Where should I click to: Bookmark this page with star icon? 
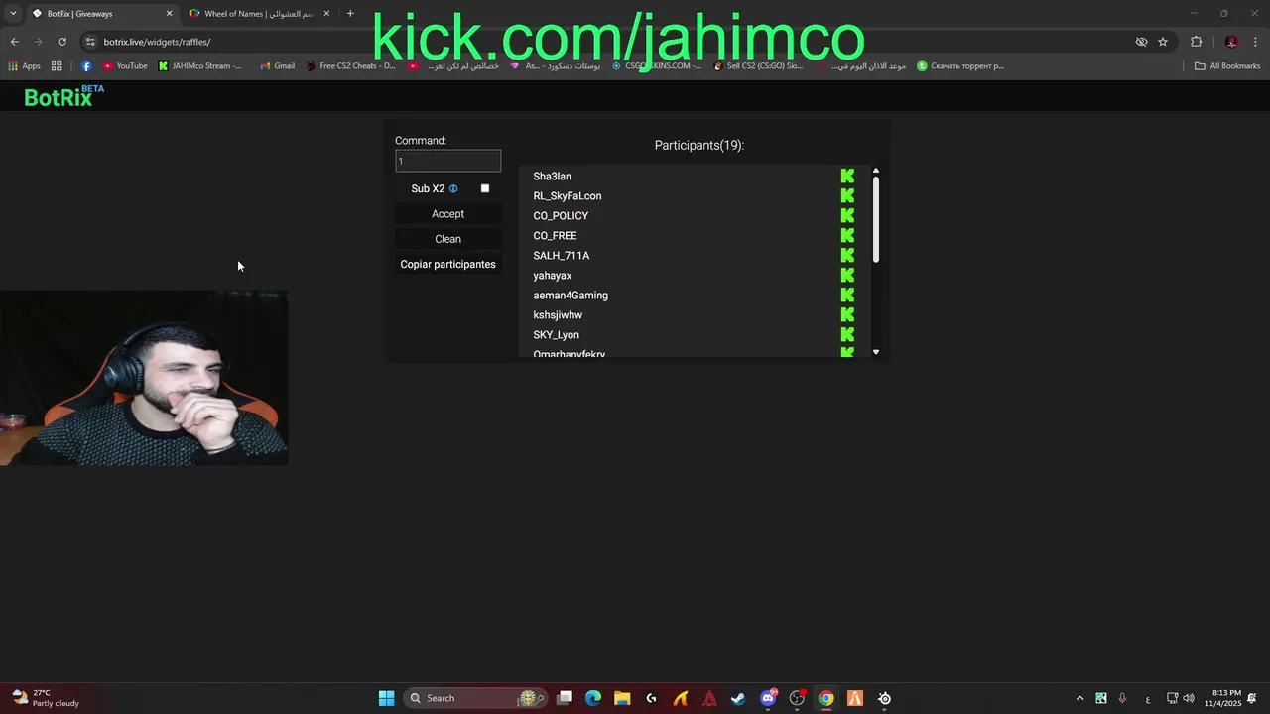tap(1163, 42)
